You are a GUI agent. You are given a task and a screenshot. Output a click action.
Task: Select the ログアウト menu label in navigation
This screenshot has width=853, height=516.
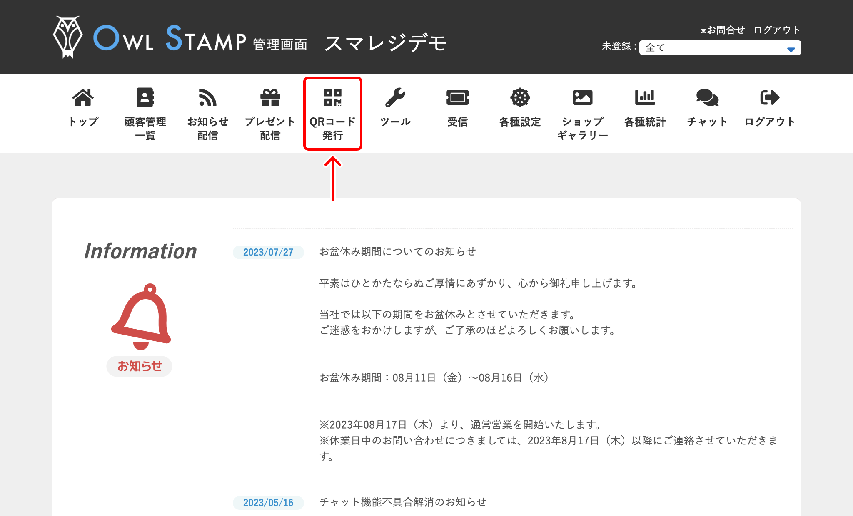(770, 122)
